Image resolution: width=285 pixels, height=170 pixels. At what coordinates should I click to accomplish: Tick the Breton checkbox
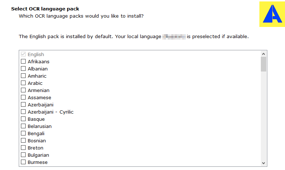23,148
